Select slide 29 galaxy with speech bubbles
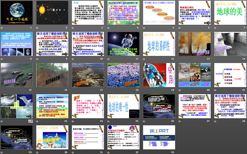 click(17, 137)
